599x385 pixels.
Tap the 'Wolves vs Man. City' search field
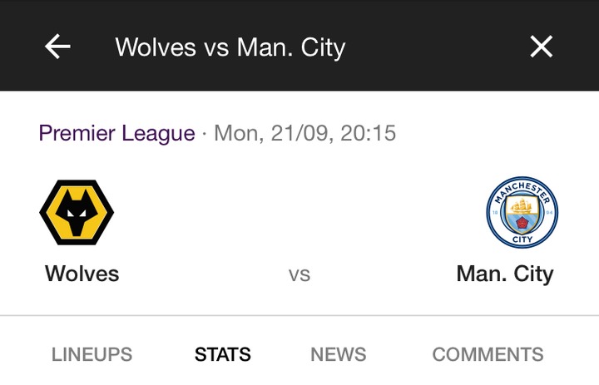click(x=230, y=47)
